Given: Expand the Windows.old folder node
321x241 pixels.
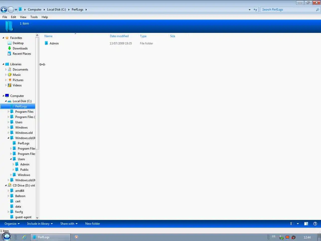Looking at the screenshot, I should coord(8,133).
